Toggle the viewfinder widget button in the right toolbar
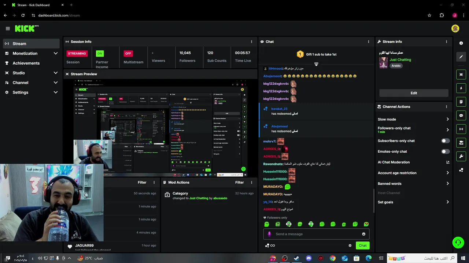This screenshot has width=469, height=263. 461,75
